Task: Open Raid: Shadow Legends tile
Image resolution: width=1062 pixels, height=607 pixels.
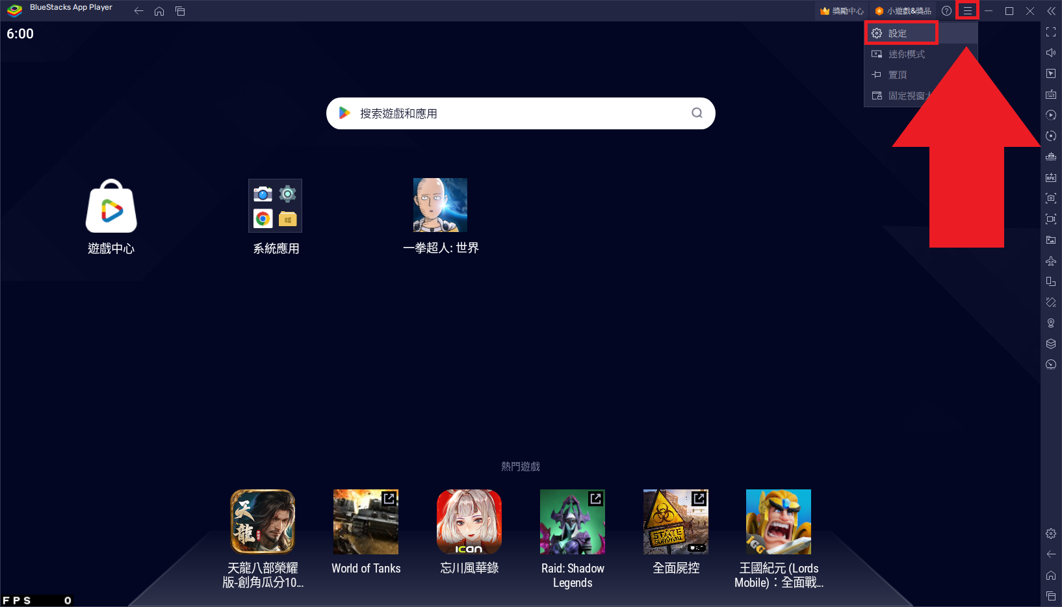Action: pyautogui.click(x=573, y=539)
